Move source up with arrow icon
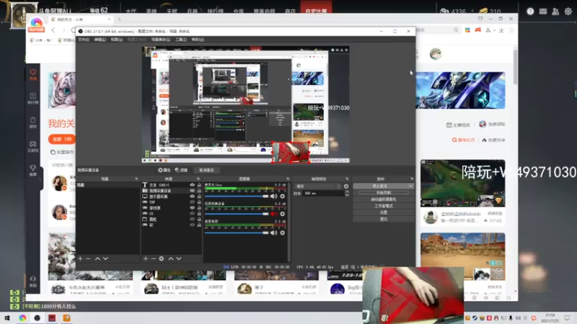Viewport: 577px width, 324px height. (171, 258)
